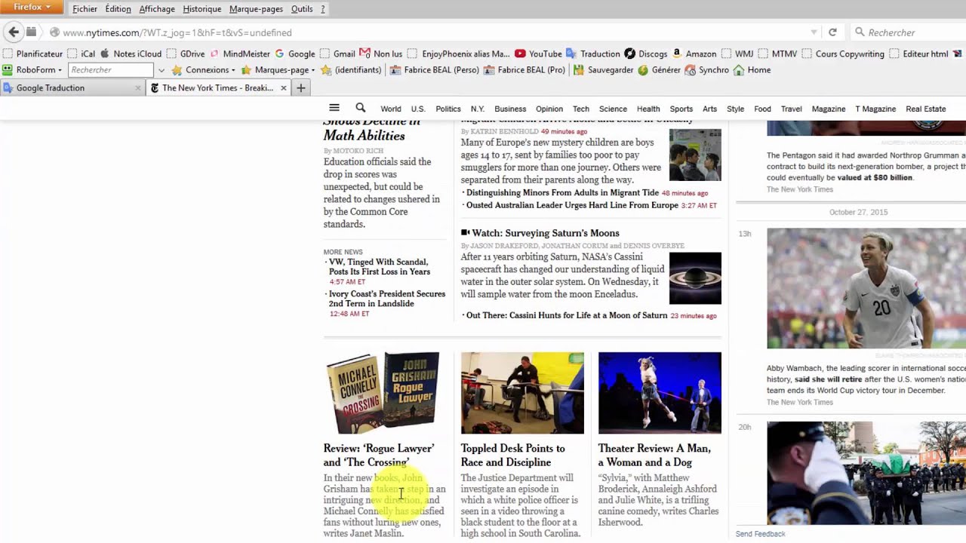The height and width of the screenshot is (543, 966).
Task: Open the Marque-pages menu
Action: 256,9
